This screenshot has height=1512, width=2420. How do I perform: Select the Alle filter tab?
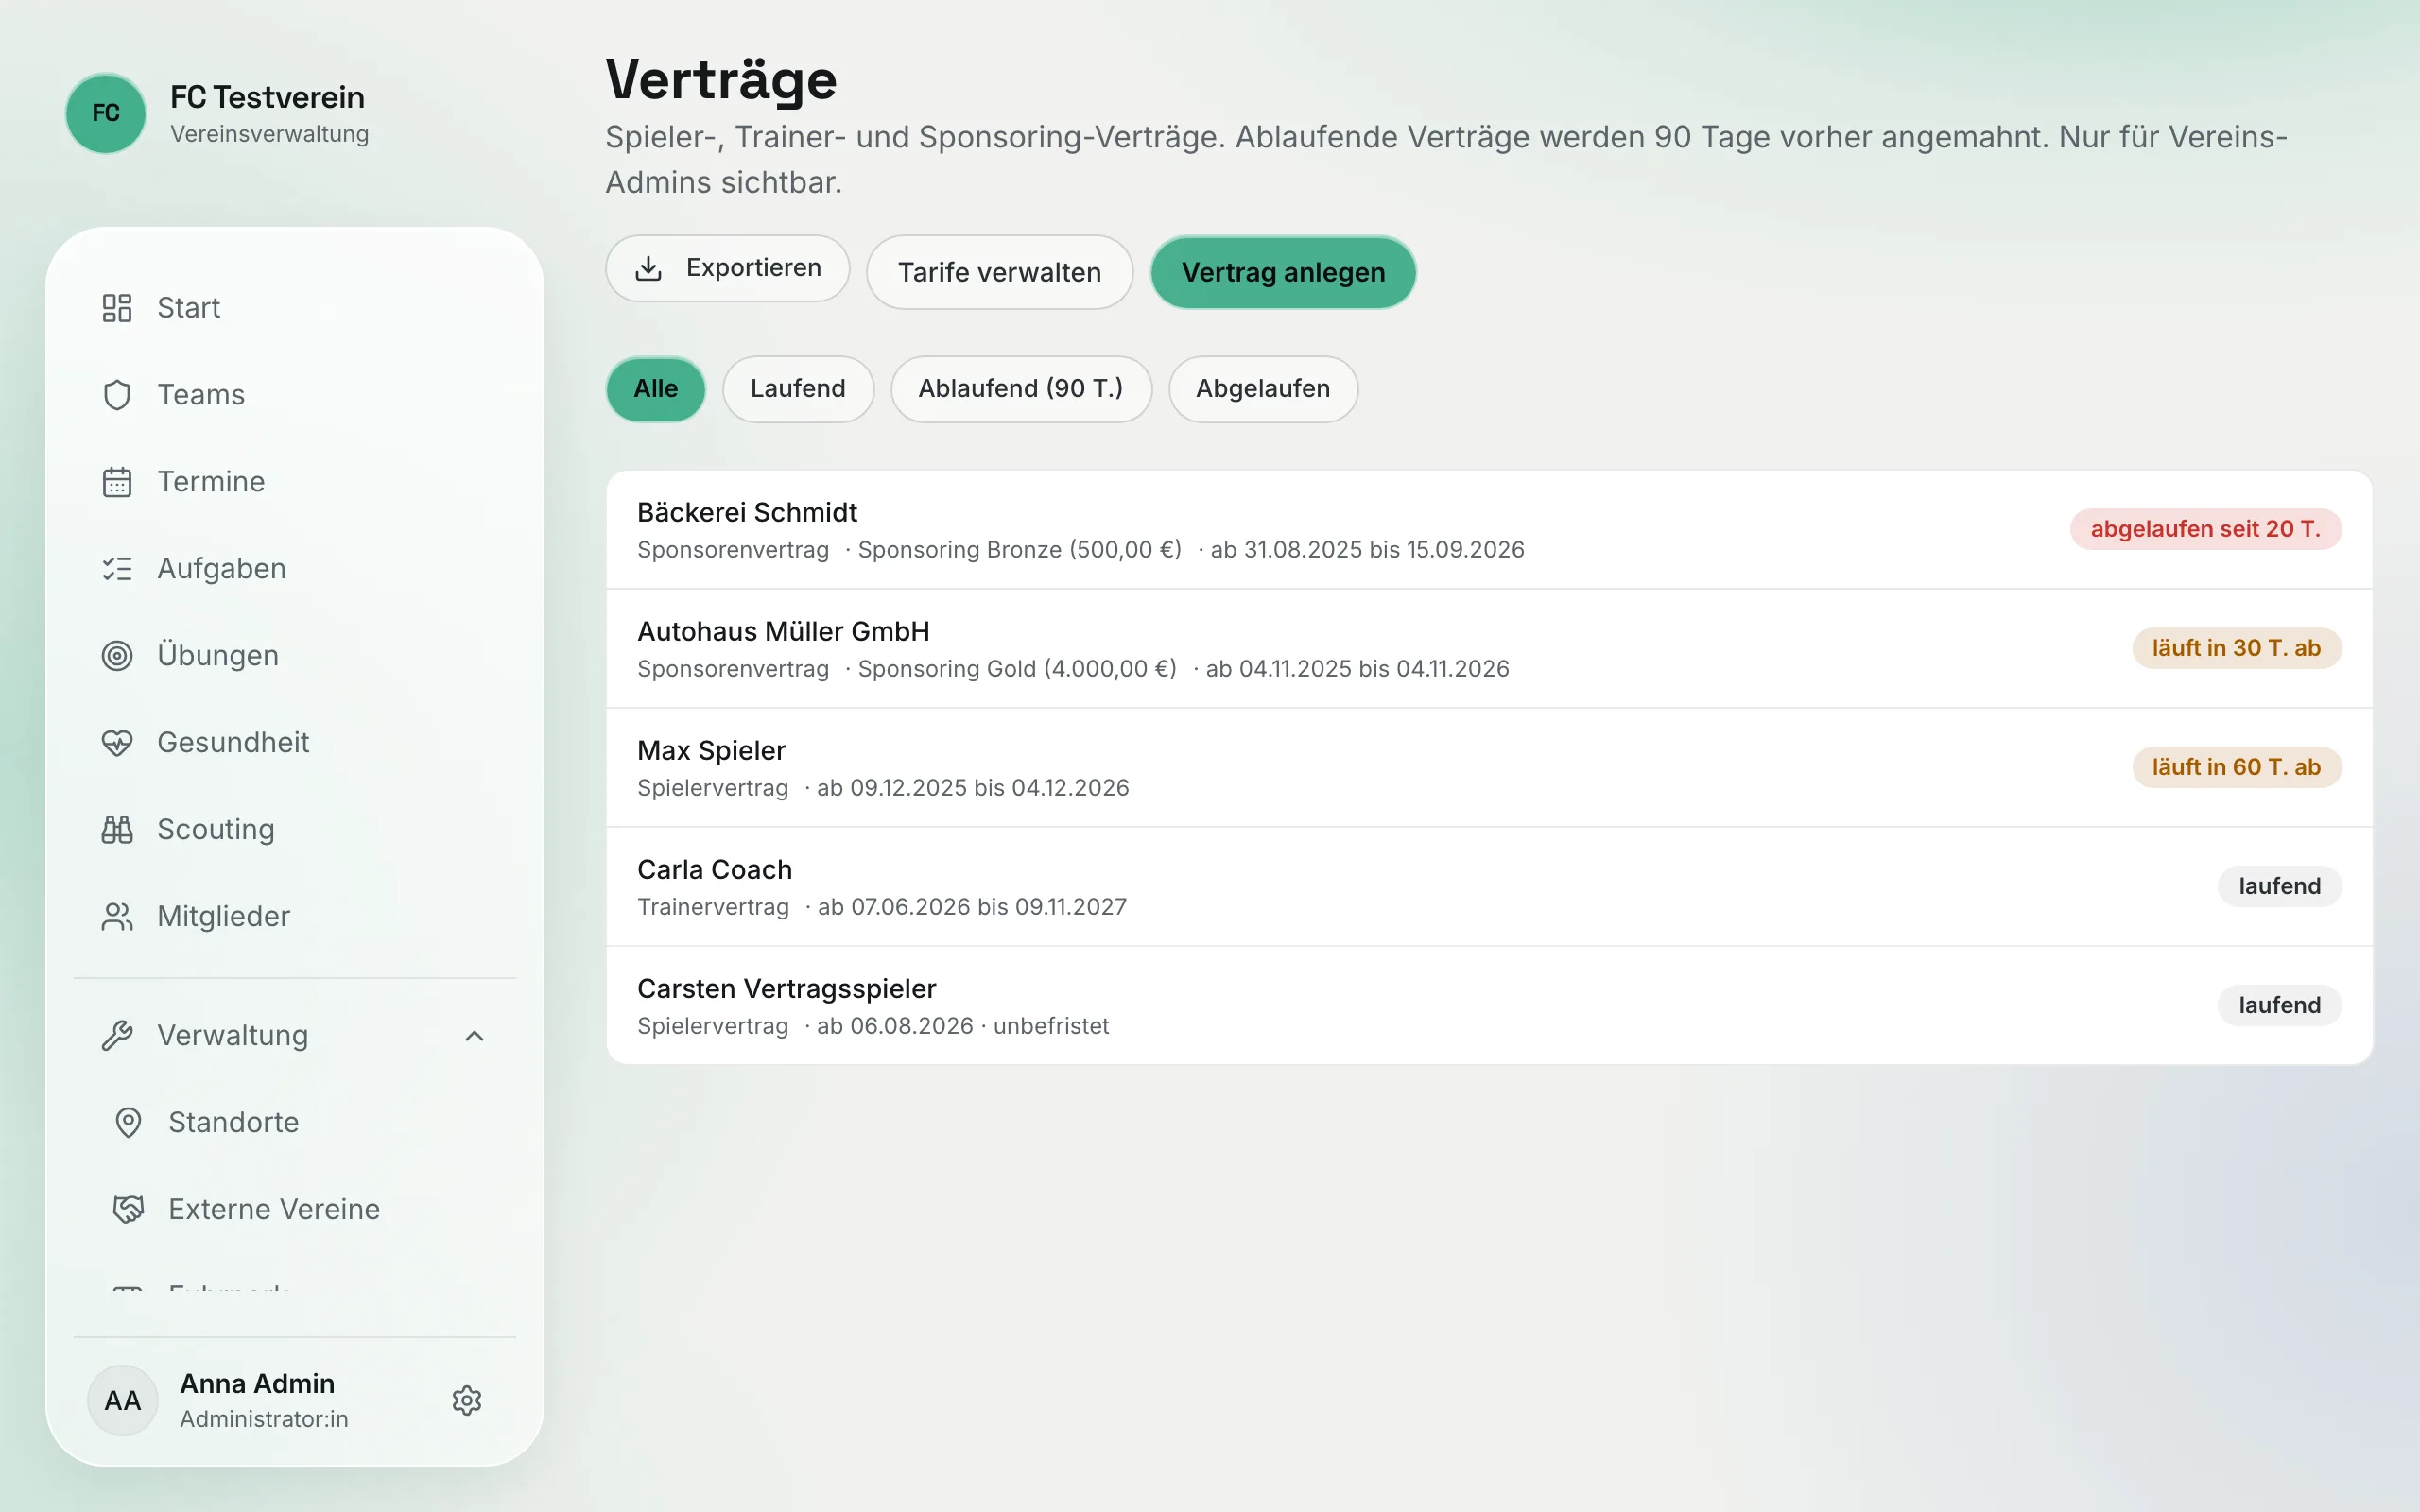[656, 389]
